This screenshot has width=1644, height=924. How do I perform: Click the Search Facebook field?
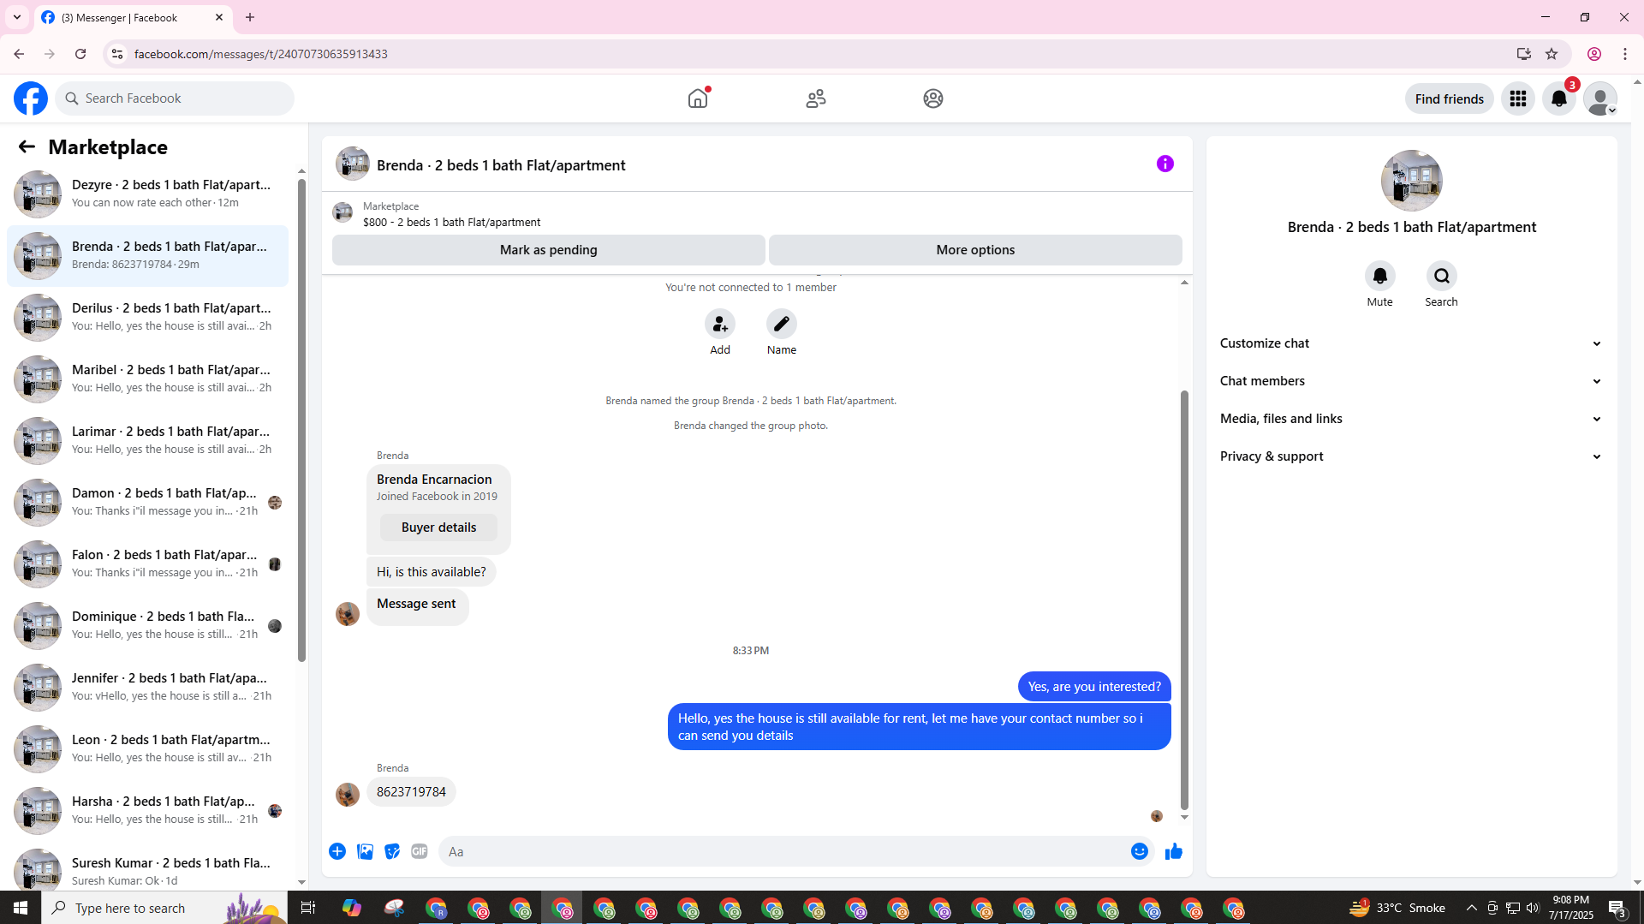175,98
